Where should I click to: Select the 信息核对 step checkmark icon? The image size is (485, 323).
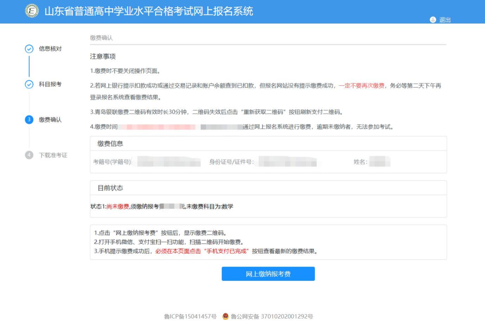(x=29, y=49)
